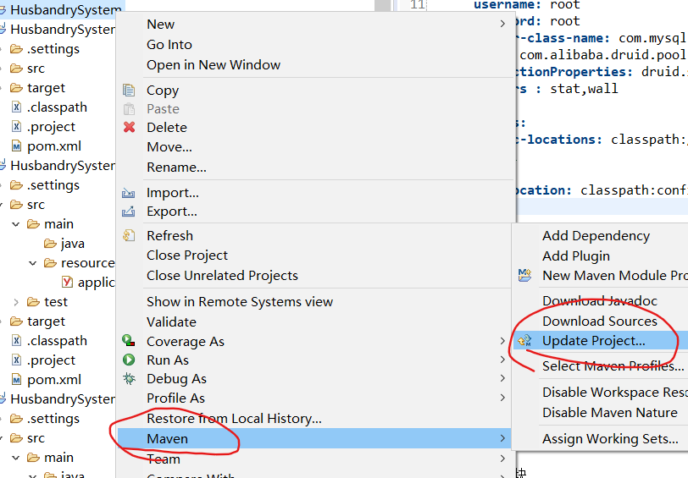The height and width of the screenshot is (478, 688).
Task: Choose Add Plugin in Maven submenu
Action: [576, 255]
